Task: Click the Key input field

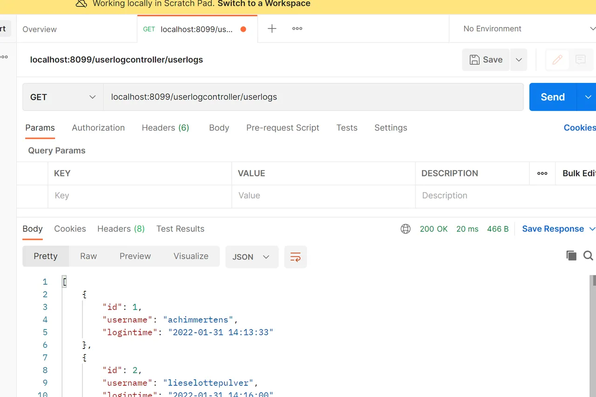Action: 140,196
